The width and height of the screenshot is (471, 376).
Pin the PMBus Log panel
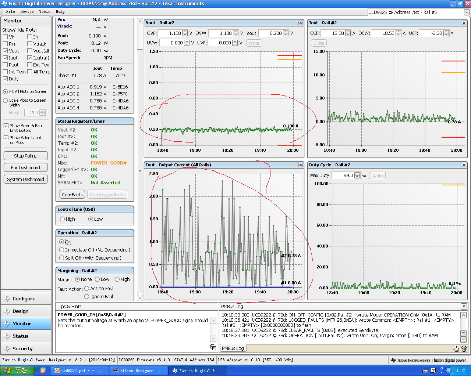464,306
